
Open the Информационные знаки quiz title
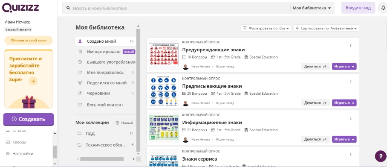[x=212, y=123]
